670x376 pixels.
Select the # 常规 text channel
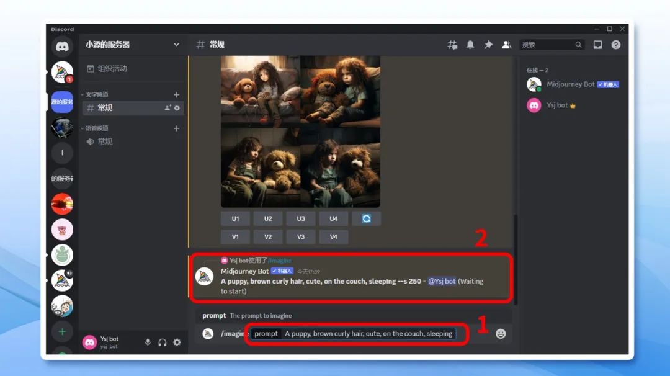pyautogui.click(x=133, y=108)
